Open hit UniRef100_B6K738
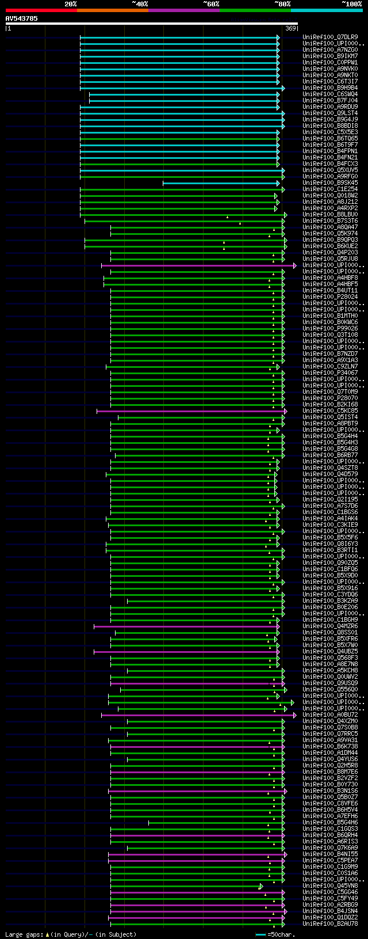The image size is (368, 939). coord(330,747)
